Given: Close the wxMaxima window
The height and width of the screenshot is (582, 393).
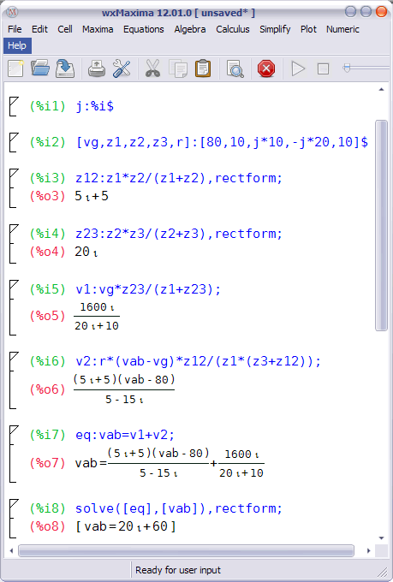Looking at the screenshot, I should coord(381,11).
